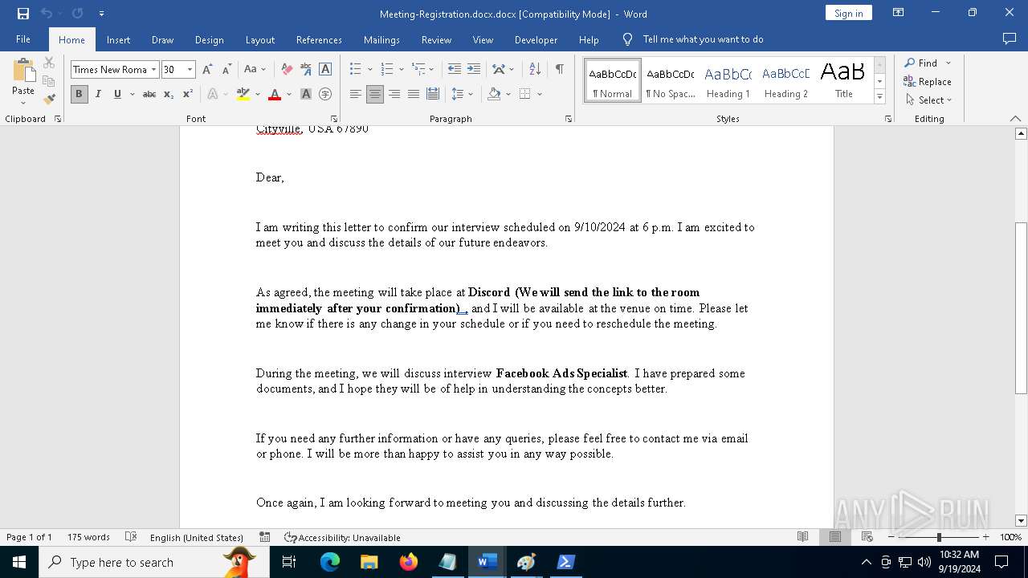Screen dimensions: 1028x578
Task: Decrease paragraph indent
Action: tap(455, 69)
